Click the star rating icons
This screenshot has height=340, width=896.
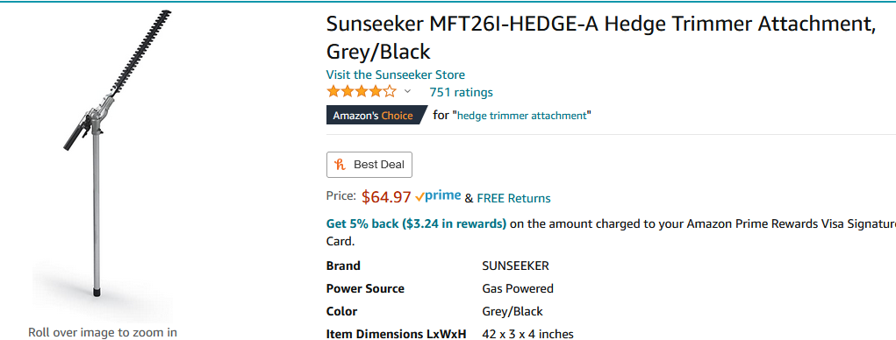(362, 92)
